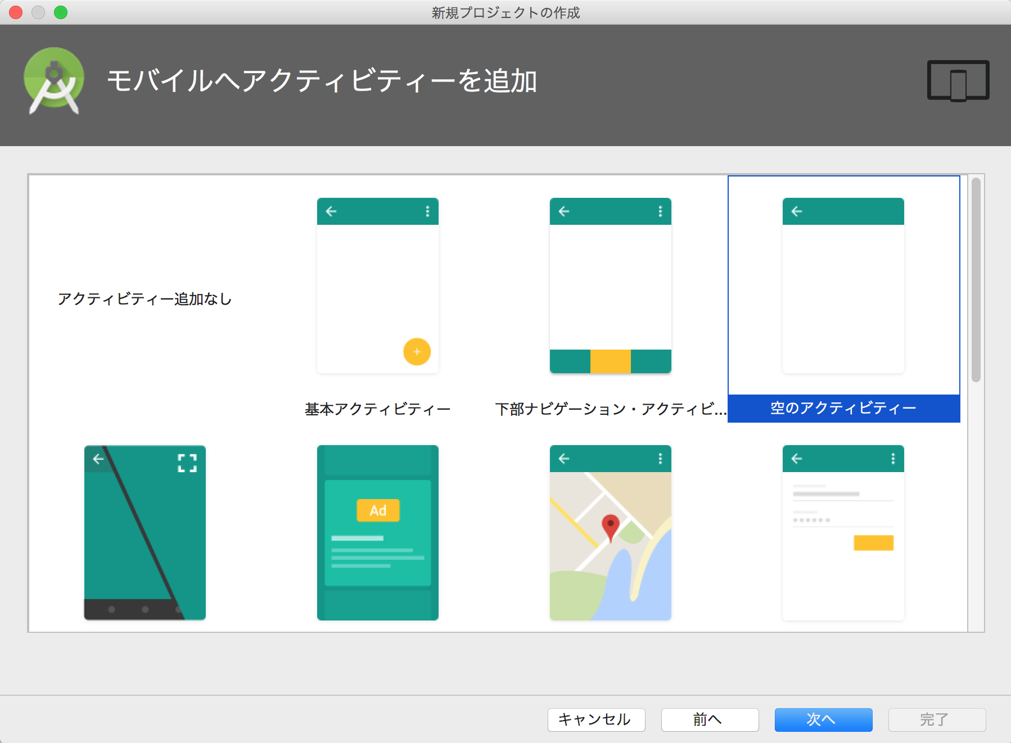Click the fullscreen corners icon in fullscreen template
1011x743 pixels.
(x=187, y=463)
